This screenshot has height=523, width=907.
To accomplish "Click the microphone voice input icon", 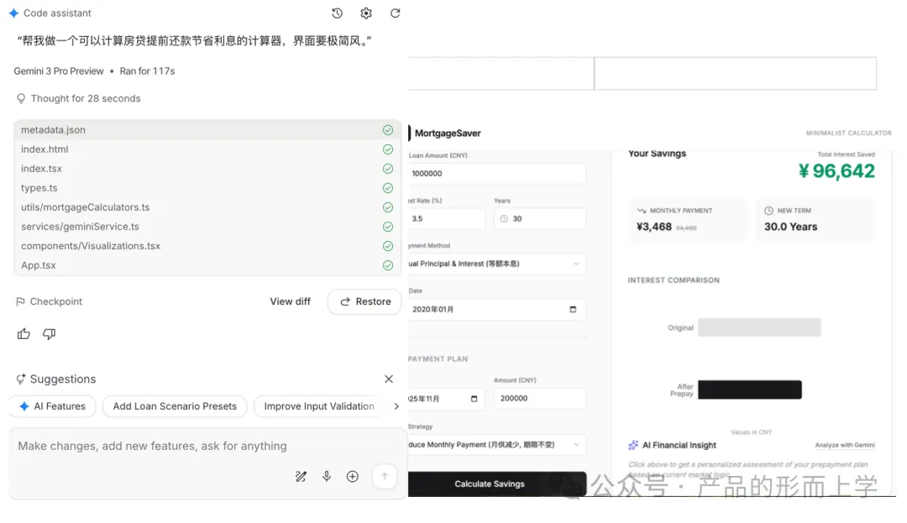I will pyautogui.click(x=327, y=477).
